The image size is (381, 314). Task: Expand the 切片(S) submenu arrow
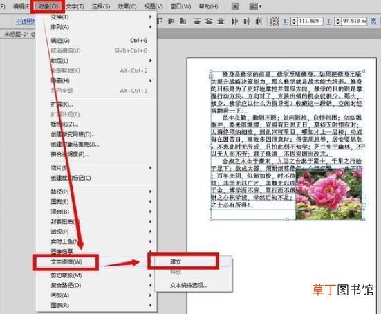[151, 168]
